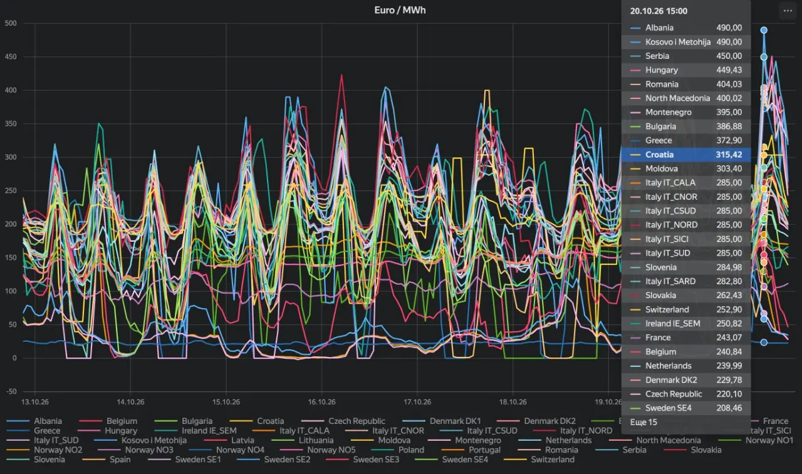Toggle the Norway NO5 legend entry

[316, 450]
